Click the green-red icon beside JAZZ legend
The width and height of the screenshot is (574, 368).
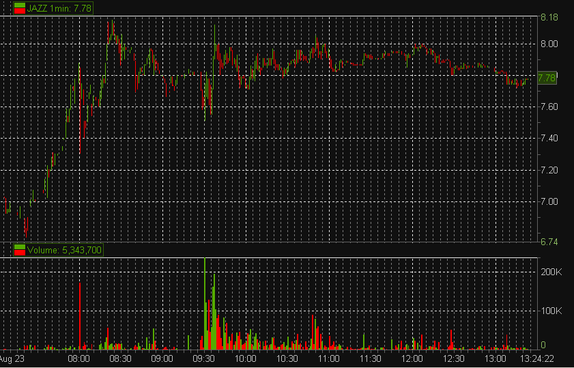[x=19, y=8]
